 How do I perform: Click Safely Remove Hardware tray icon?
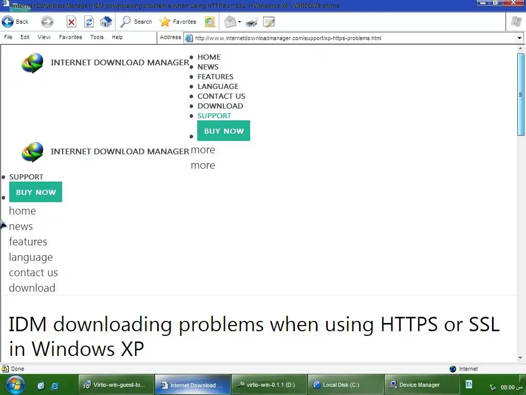(493, 387)
